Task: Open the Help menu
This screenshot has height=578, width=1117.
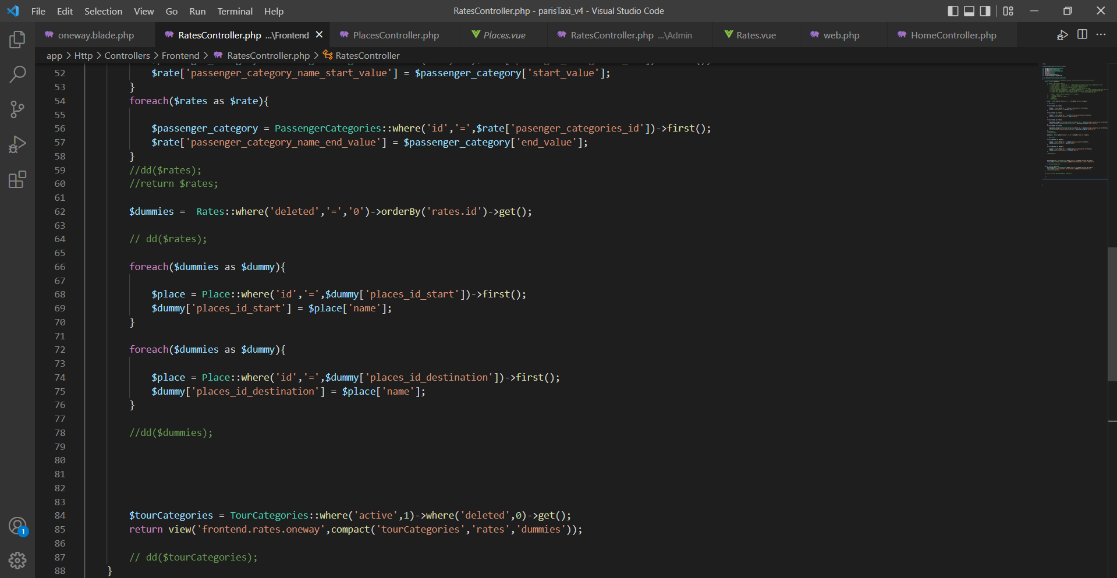Action: pyautogui.click(x=274, y=11)
